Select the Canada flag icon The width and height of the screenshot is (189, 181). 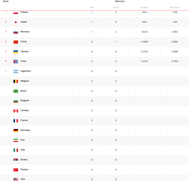pyautogui.click(x=16, y=111)
